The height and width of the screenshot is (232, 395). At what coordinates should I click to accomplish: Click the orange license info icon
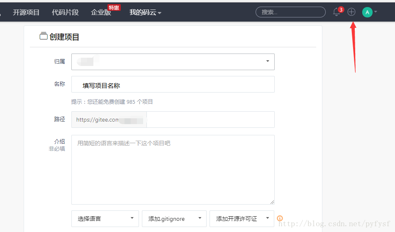coord(280,218)
